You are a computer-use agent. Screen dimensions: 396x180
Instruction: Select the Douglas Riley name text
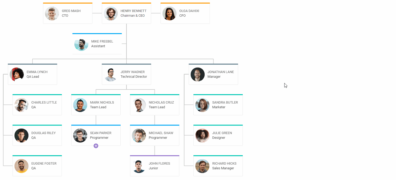pyautogui.click(x=43, y=133)
